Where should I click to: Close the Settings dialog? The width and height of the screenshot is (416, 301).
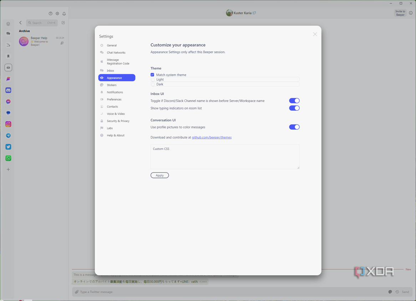(x=315, y=34)
